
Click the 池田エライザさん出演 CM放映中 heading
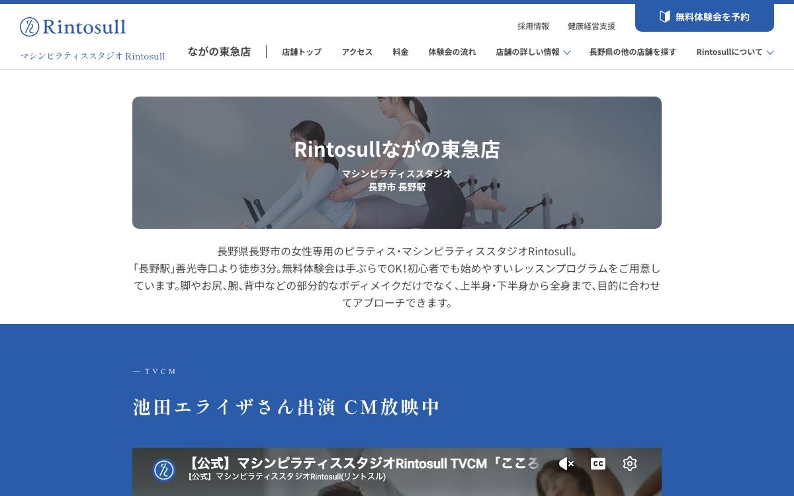(x=287, y=407)
